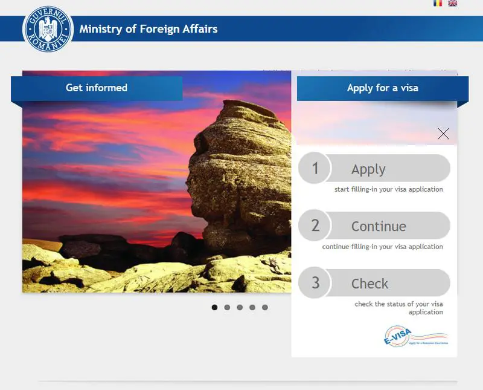The image size is (483, 390).
Task: Close the Apply for a visa panel
Action: click(443, 134)
